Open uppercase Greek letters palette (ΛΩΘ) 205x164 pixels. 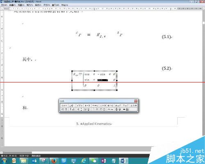coord(134,105)
